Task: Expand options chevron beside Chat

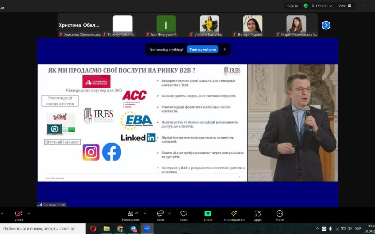Action: tap(169, 213)
